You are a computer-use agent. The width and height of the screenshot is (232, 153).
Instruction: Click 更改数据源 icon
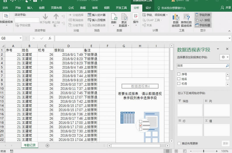[124, 17]
